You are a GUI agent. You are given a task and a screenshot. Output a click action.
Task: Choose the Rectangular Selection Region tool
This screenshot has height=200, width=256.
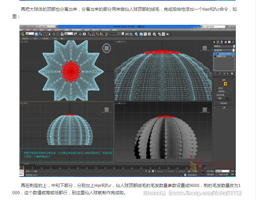coord(45,34)
